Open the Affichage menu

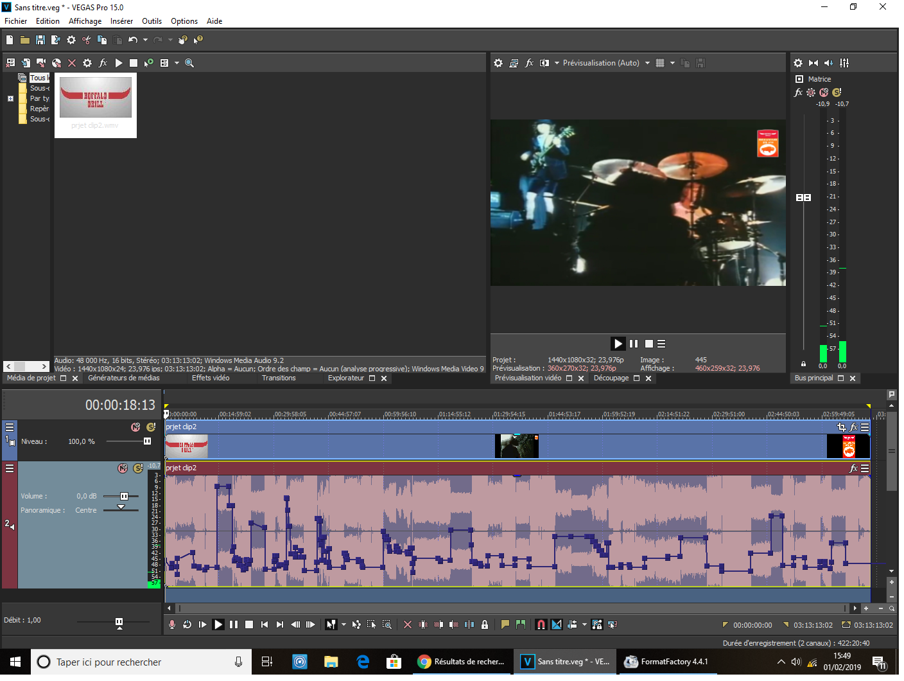coord(85,21)
